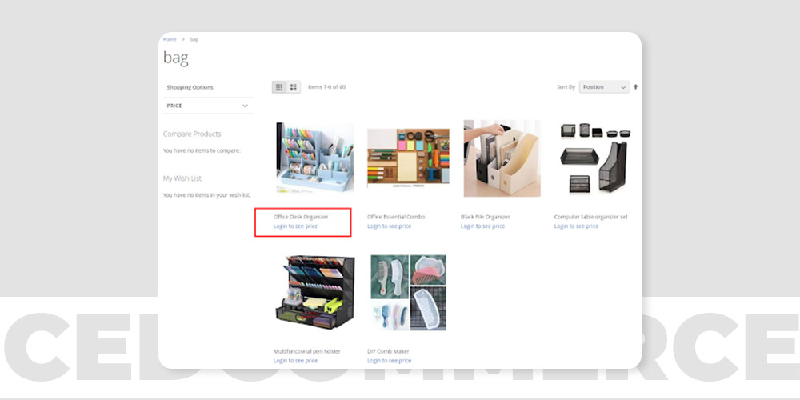
Task: Click Login to see price under Black File Organizer
Action: point(482,226)
